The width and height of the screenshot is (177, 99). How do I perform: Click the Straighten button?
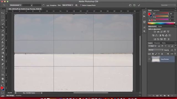click(x=52, y=5)
